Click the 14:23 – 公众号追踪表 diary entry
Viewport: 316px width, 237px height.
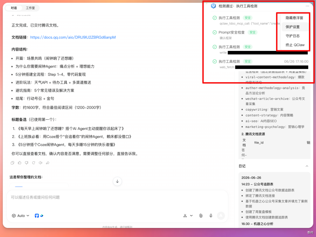point(257,184)
